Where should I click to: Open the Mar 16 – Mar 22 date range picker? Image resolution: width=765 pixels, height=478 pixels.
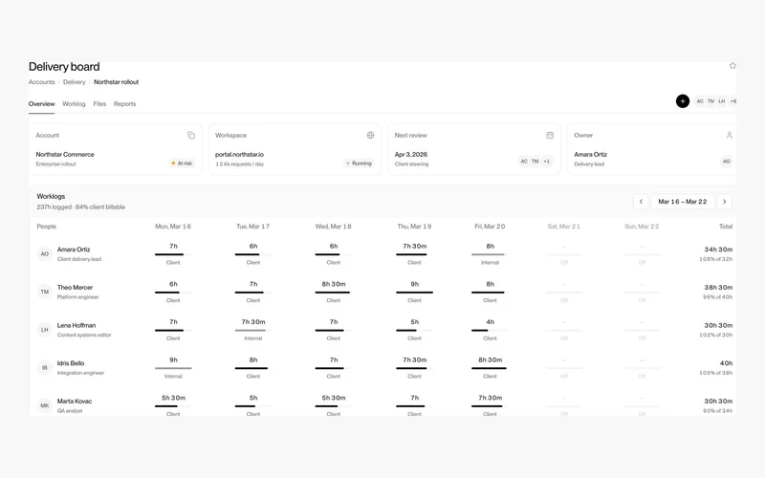click(683, 202)
